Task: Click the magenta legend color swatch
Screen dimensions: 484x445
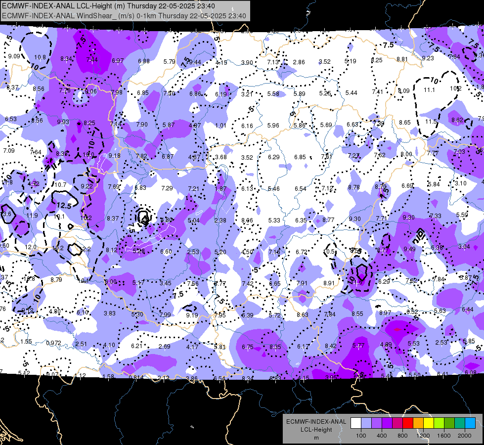Action: point(397,423)
